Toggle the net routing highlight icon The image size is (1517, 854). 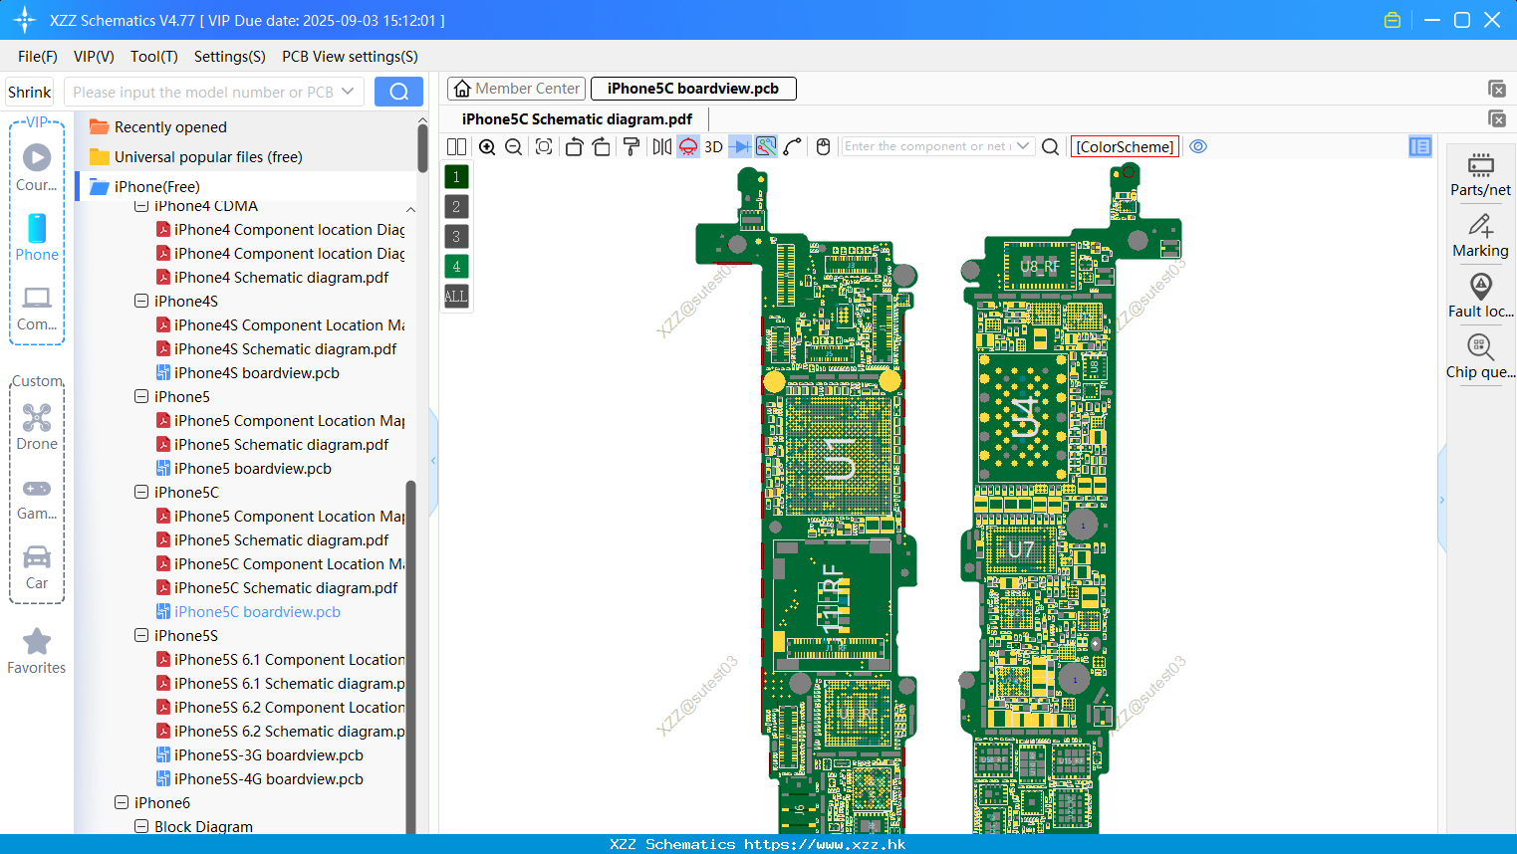766,147
